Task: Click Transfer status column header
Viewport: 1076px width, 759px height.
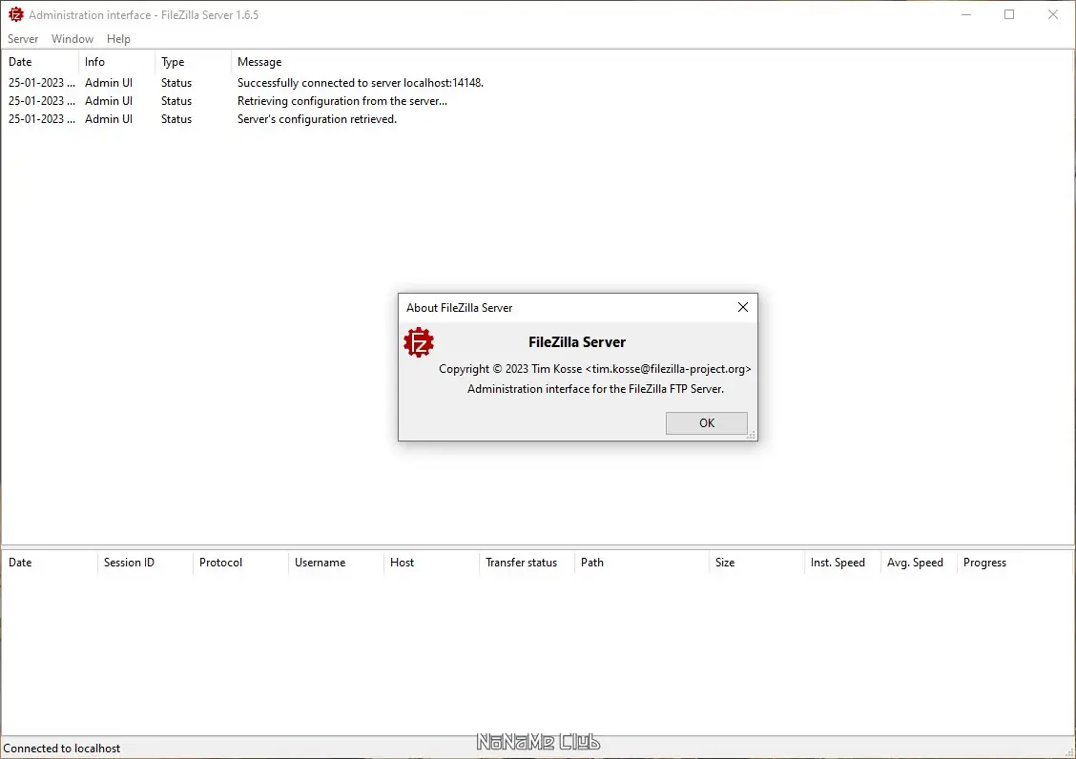Action: 527,563
